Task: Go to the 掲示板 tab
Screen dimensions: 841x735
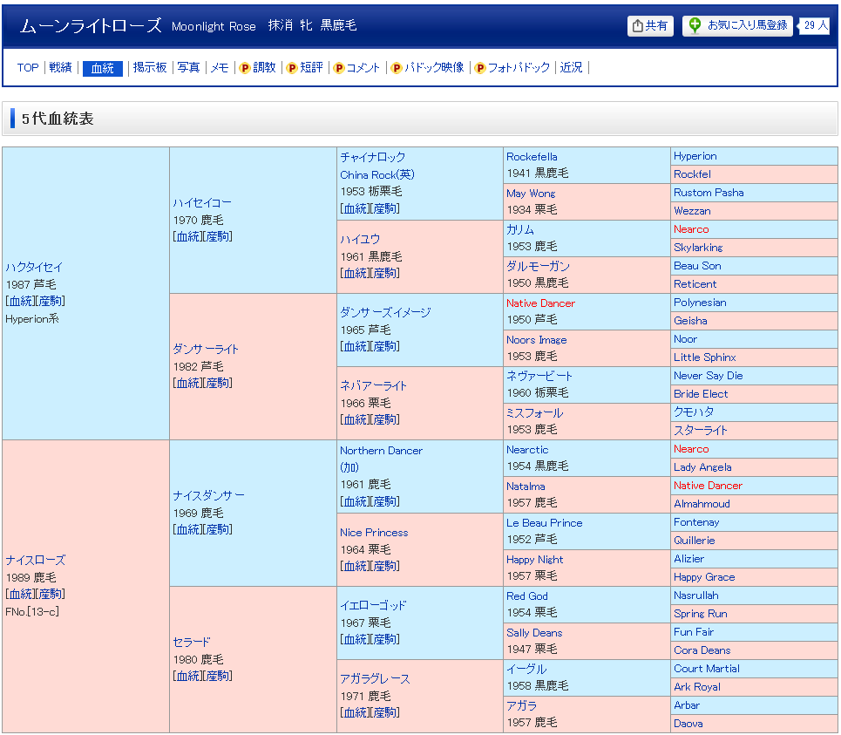Action: (150, 68)
